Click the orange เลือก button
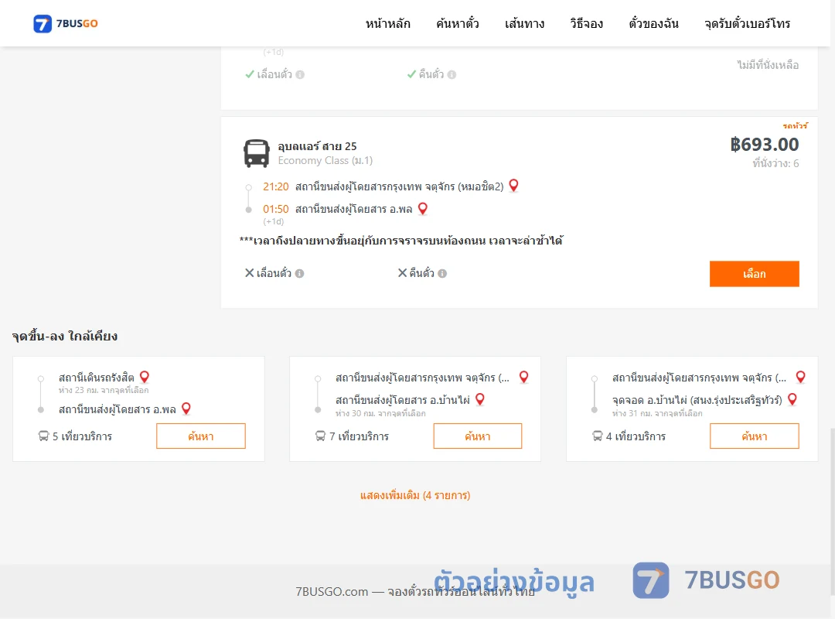835x619 pixels. coord(754,273)
